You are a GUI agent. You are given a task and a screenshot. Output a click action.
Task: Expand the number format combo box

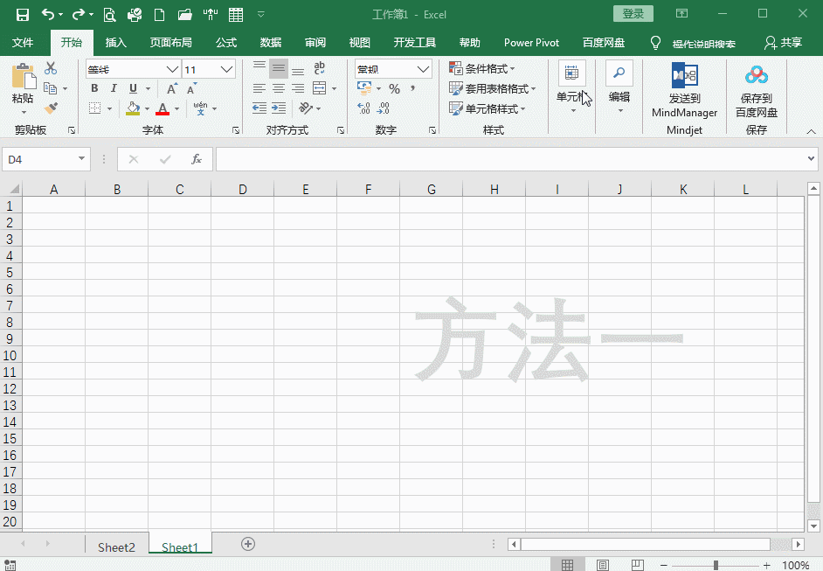424,69
